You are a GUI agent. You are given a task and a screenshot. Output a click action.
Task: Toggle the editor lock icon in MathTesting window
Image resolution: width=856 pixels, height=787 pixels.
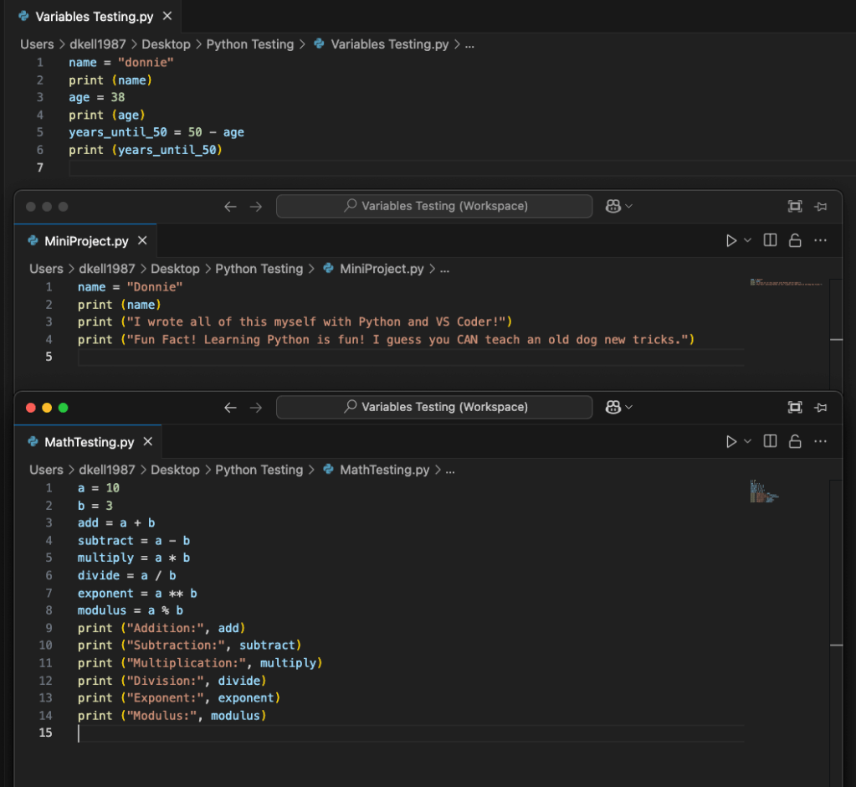pos(795,441)
